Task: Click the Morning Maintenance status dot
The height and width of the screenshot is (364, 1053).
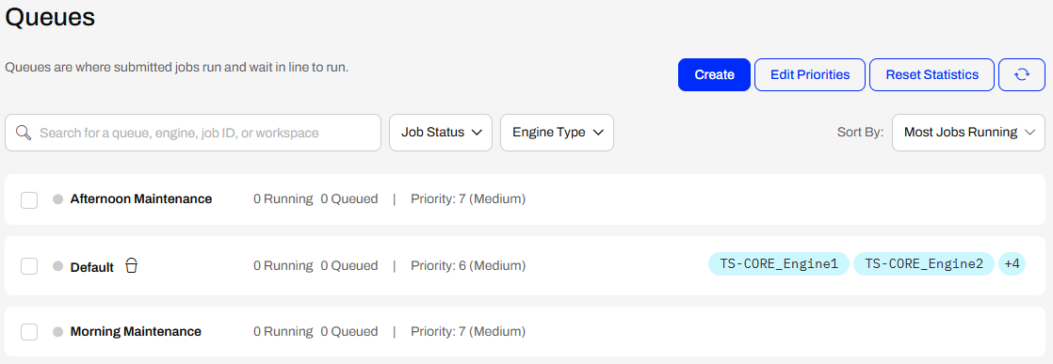Action: (x=57, y=332)
